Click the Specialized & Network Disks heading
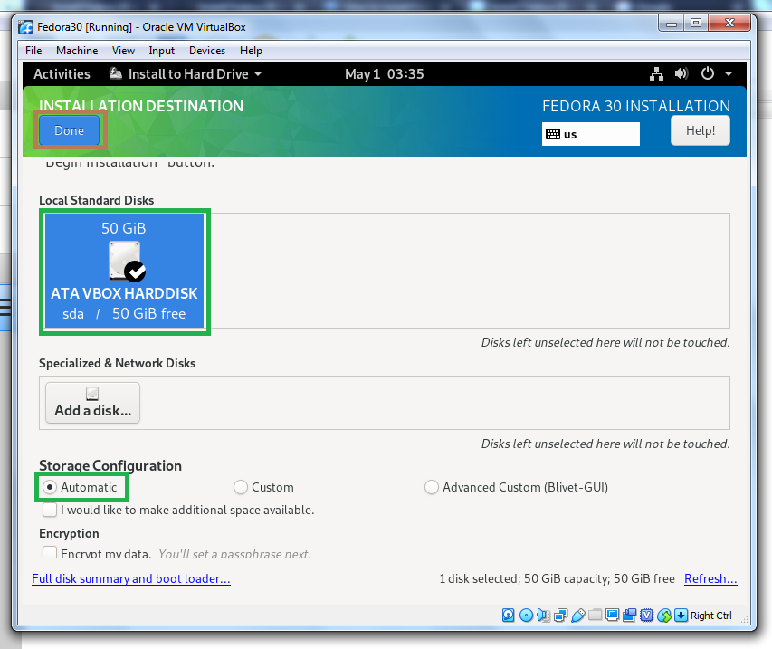This screenshot has width=772, height=649. [117, 363]
